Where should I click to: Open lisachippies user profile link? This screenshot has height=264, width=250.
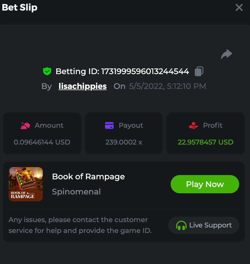coord(82,86)
